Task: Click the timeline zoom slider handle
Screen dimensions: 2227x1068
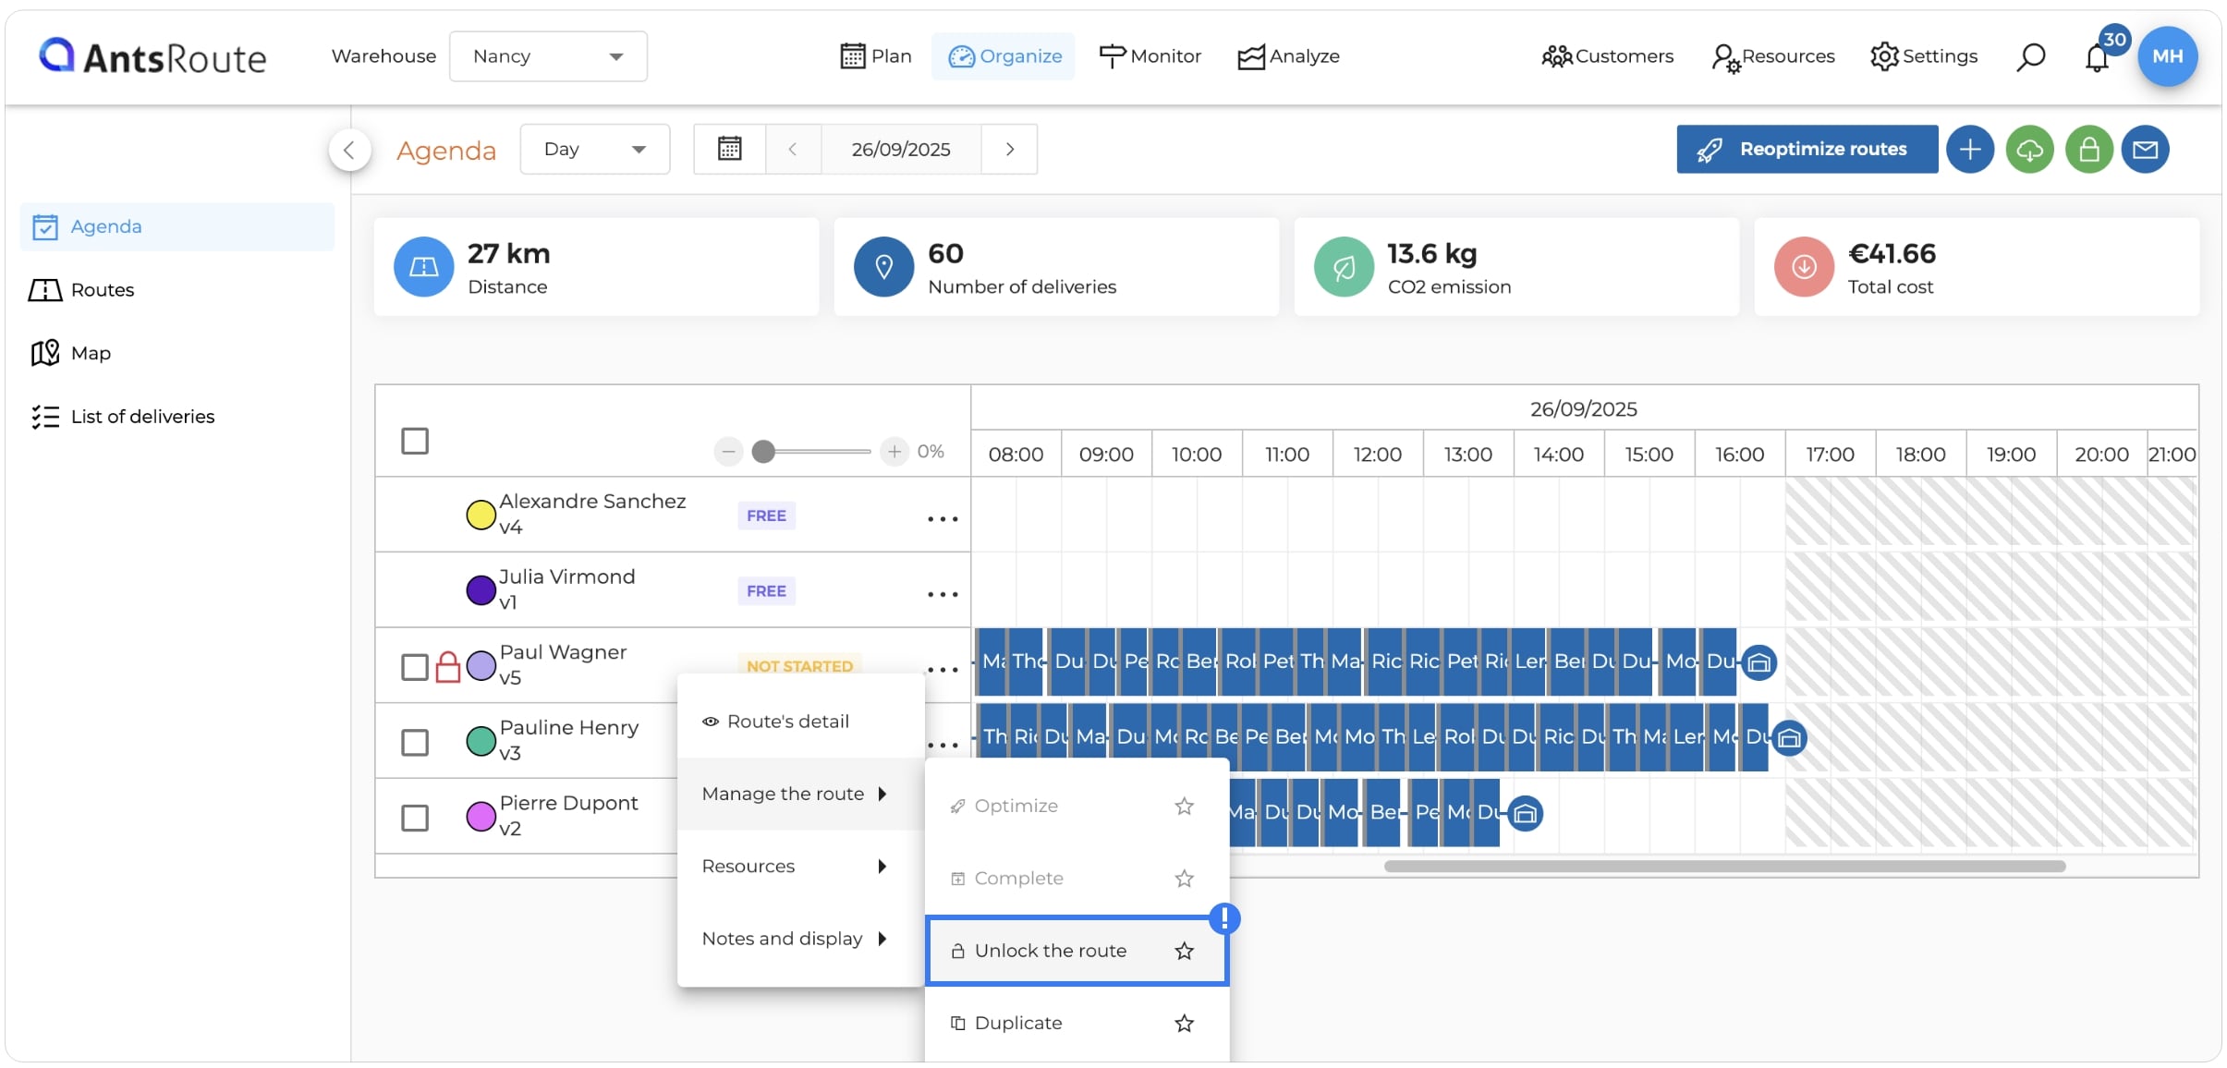Action: click(x=763, y=452)
